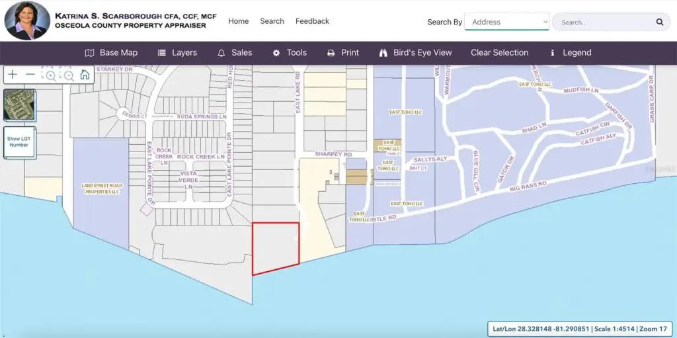Open the Sales menu
Image resolution: width=677 pixels, height=338 pixels.
point(235,53)
